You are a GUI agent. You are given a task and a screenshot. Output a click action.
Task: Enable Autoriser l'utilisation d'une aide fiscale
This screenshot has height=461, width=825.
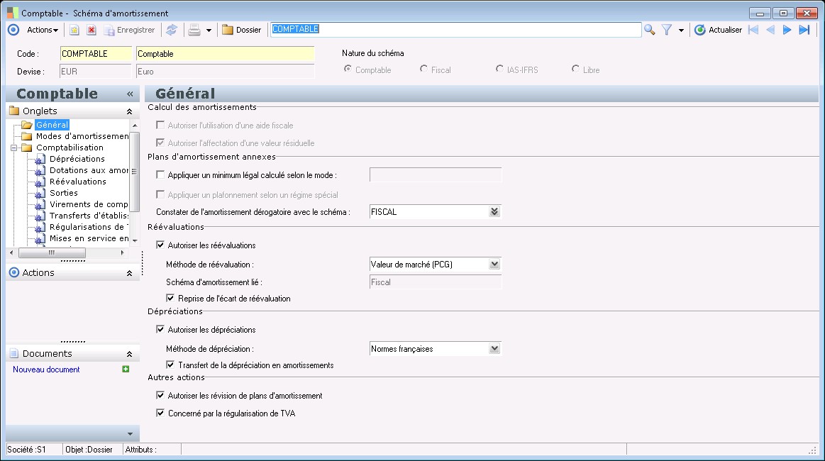click(x=160, y=126)
